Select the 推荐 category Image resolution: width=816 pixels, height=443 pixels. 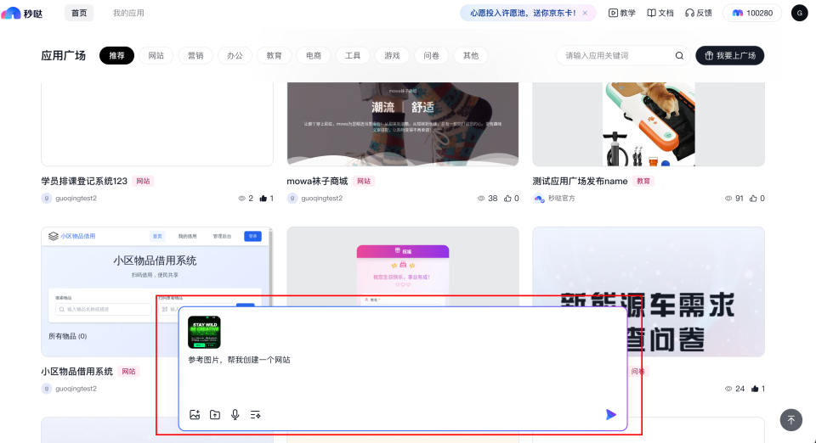pos(116,55)
